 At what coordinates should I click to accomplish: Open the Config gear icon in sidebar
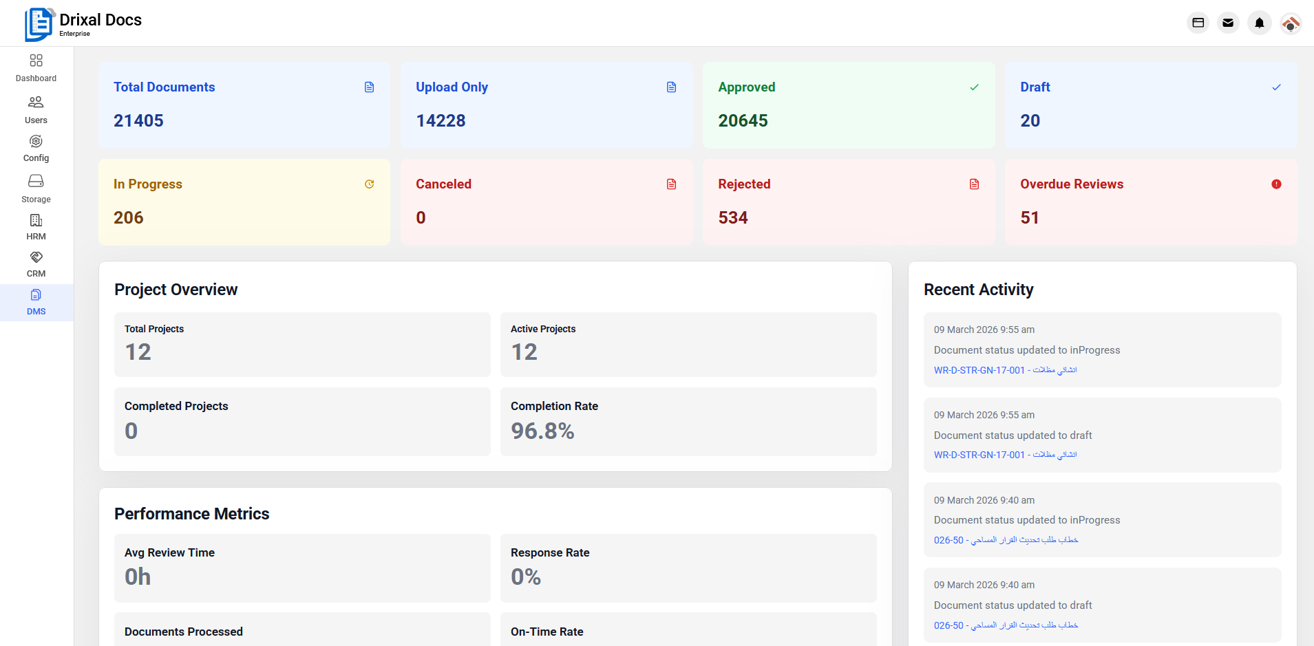pyautogui.click(x=36, y=141)
